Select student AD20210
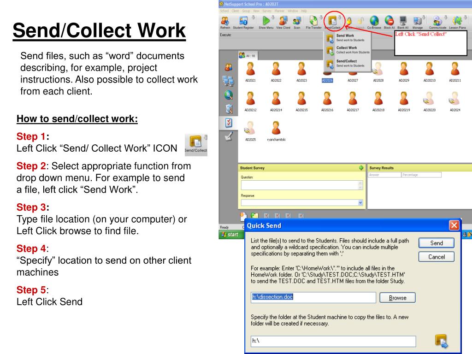This screenshot has height=354, width=472. [430, 71]
